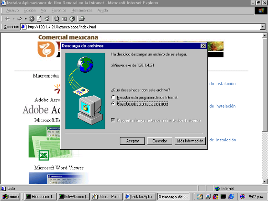
Task: Click the page scrollbar down arrow
Action: coord(264,181)
